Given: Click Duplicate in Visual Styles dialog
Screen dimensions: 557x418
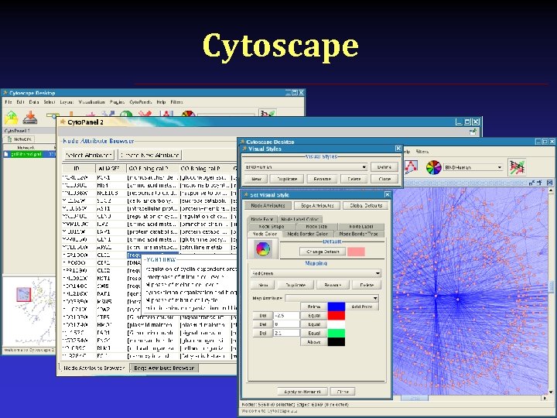Looking at the screenshot, I should [x=287, y=179].
